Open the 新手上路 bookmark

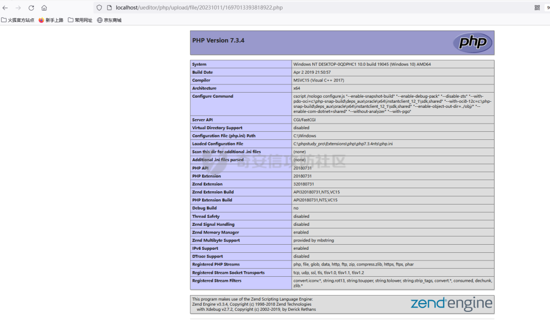pyautogui.click(x=51, y=20)
